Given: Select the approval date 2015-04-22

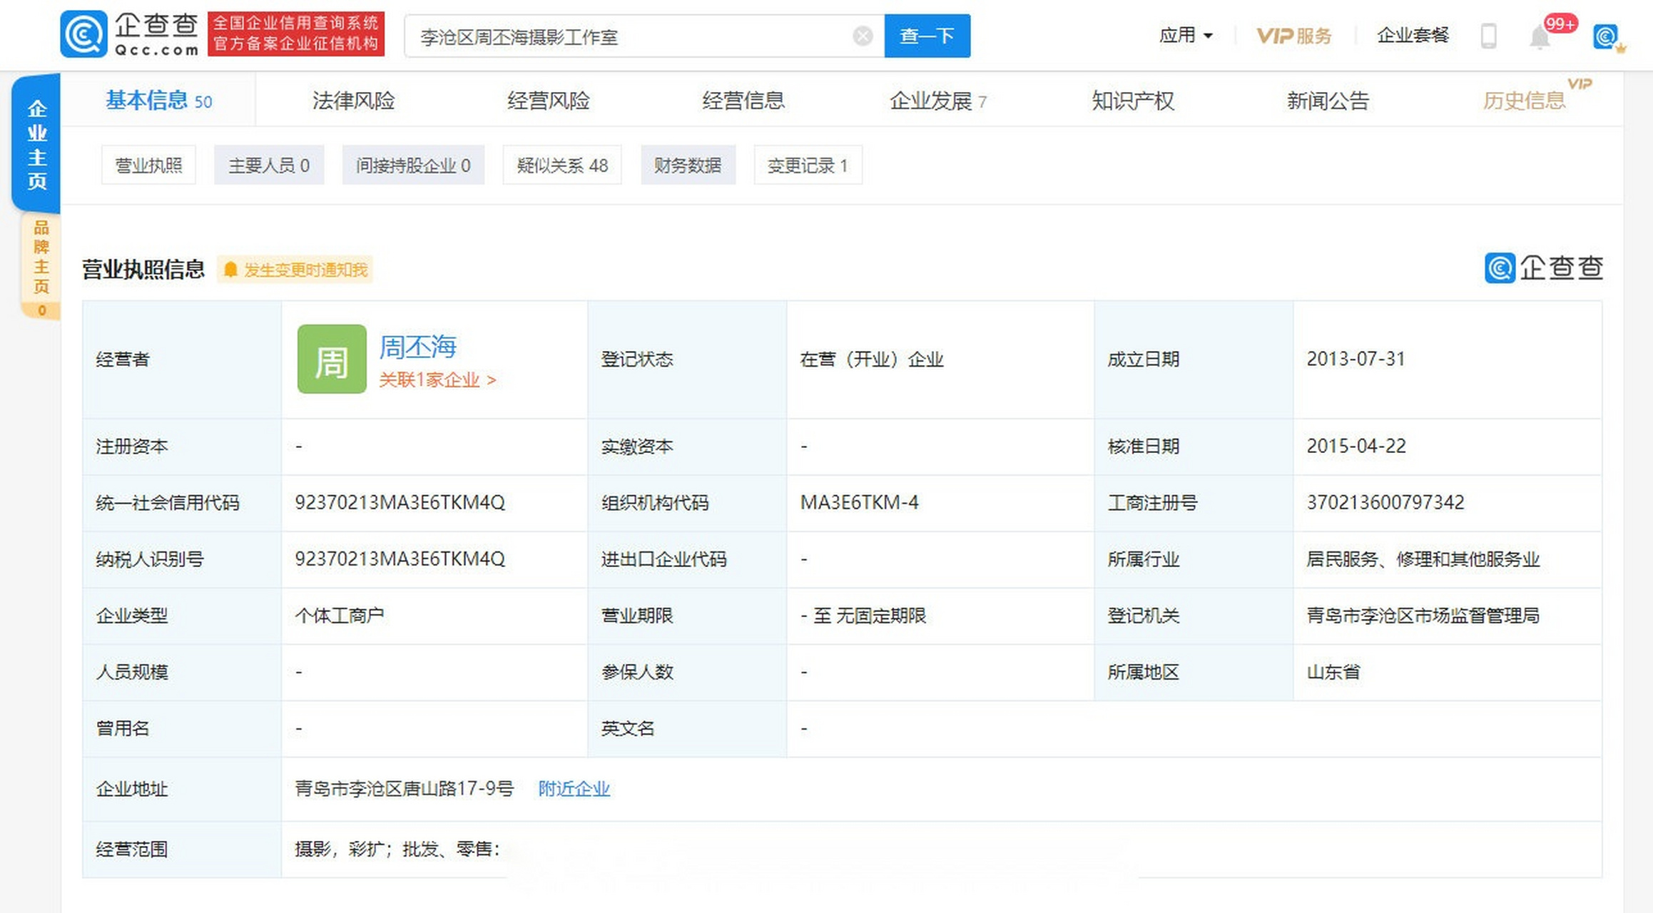Looking at the screenshot, I should point(1356,447).
